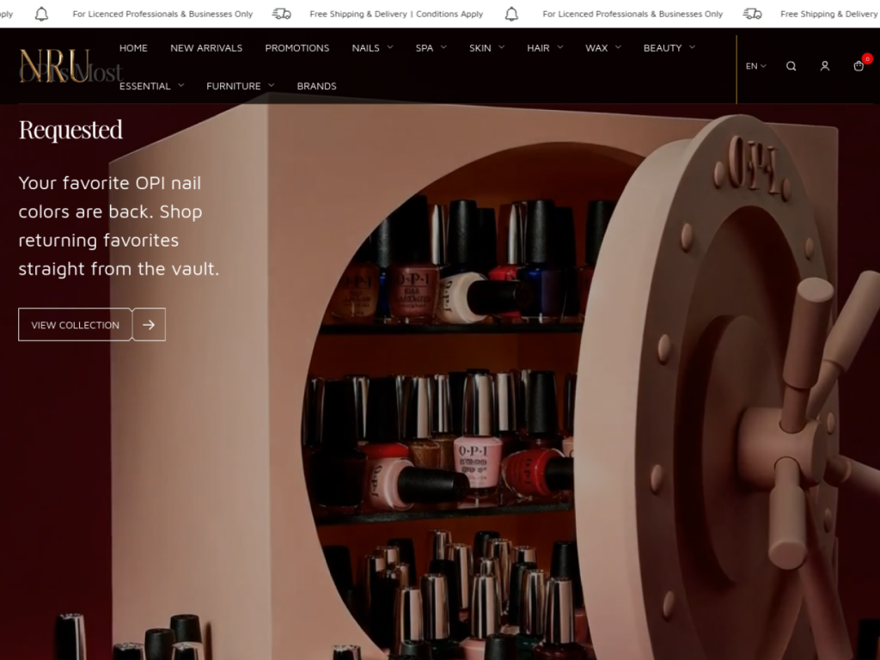880x660 pixels.
Task: Open the shopping bag cart icon
Action: coord(859,65)
